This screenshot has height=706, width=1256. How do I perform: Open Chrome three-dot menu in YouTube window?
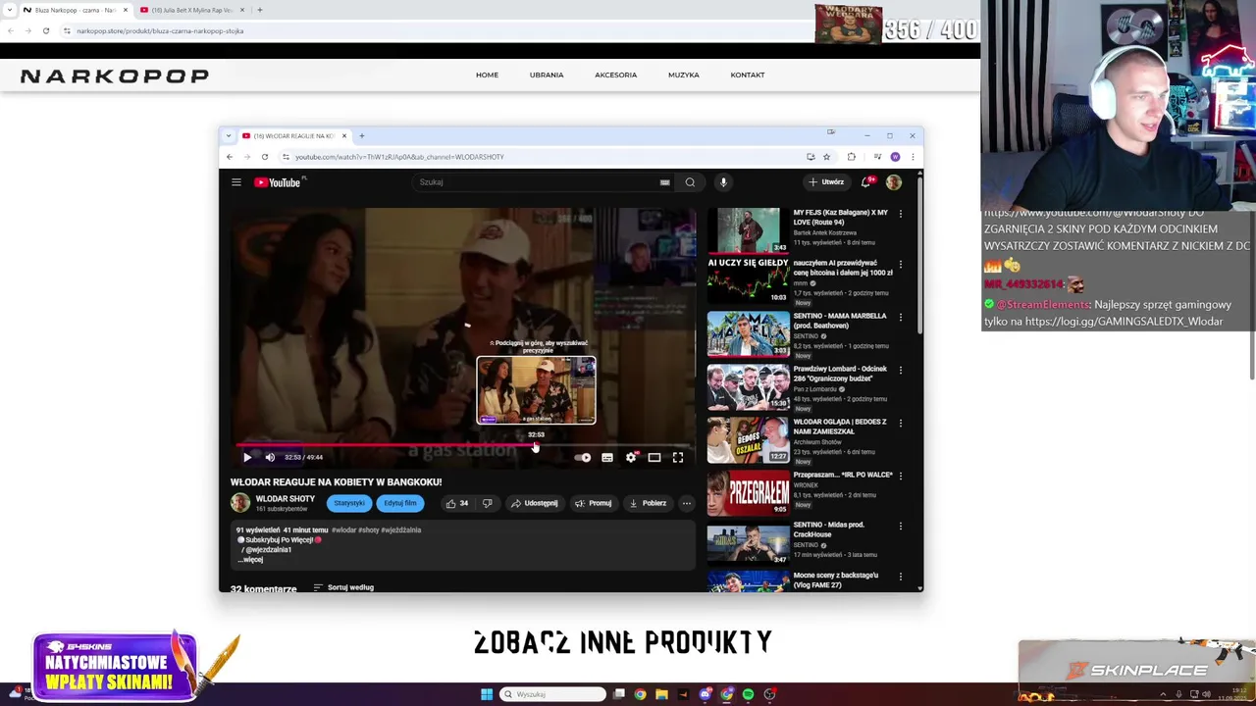913,157
